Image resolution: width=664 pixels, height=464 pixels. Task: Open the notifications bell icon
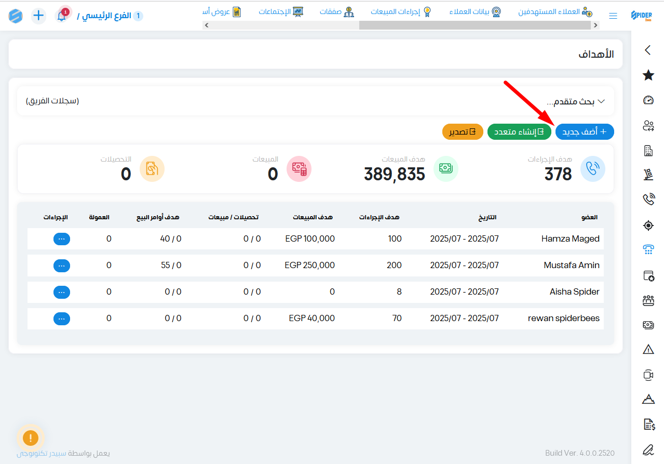[62, 16]
